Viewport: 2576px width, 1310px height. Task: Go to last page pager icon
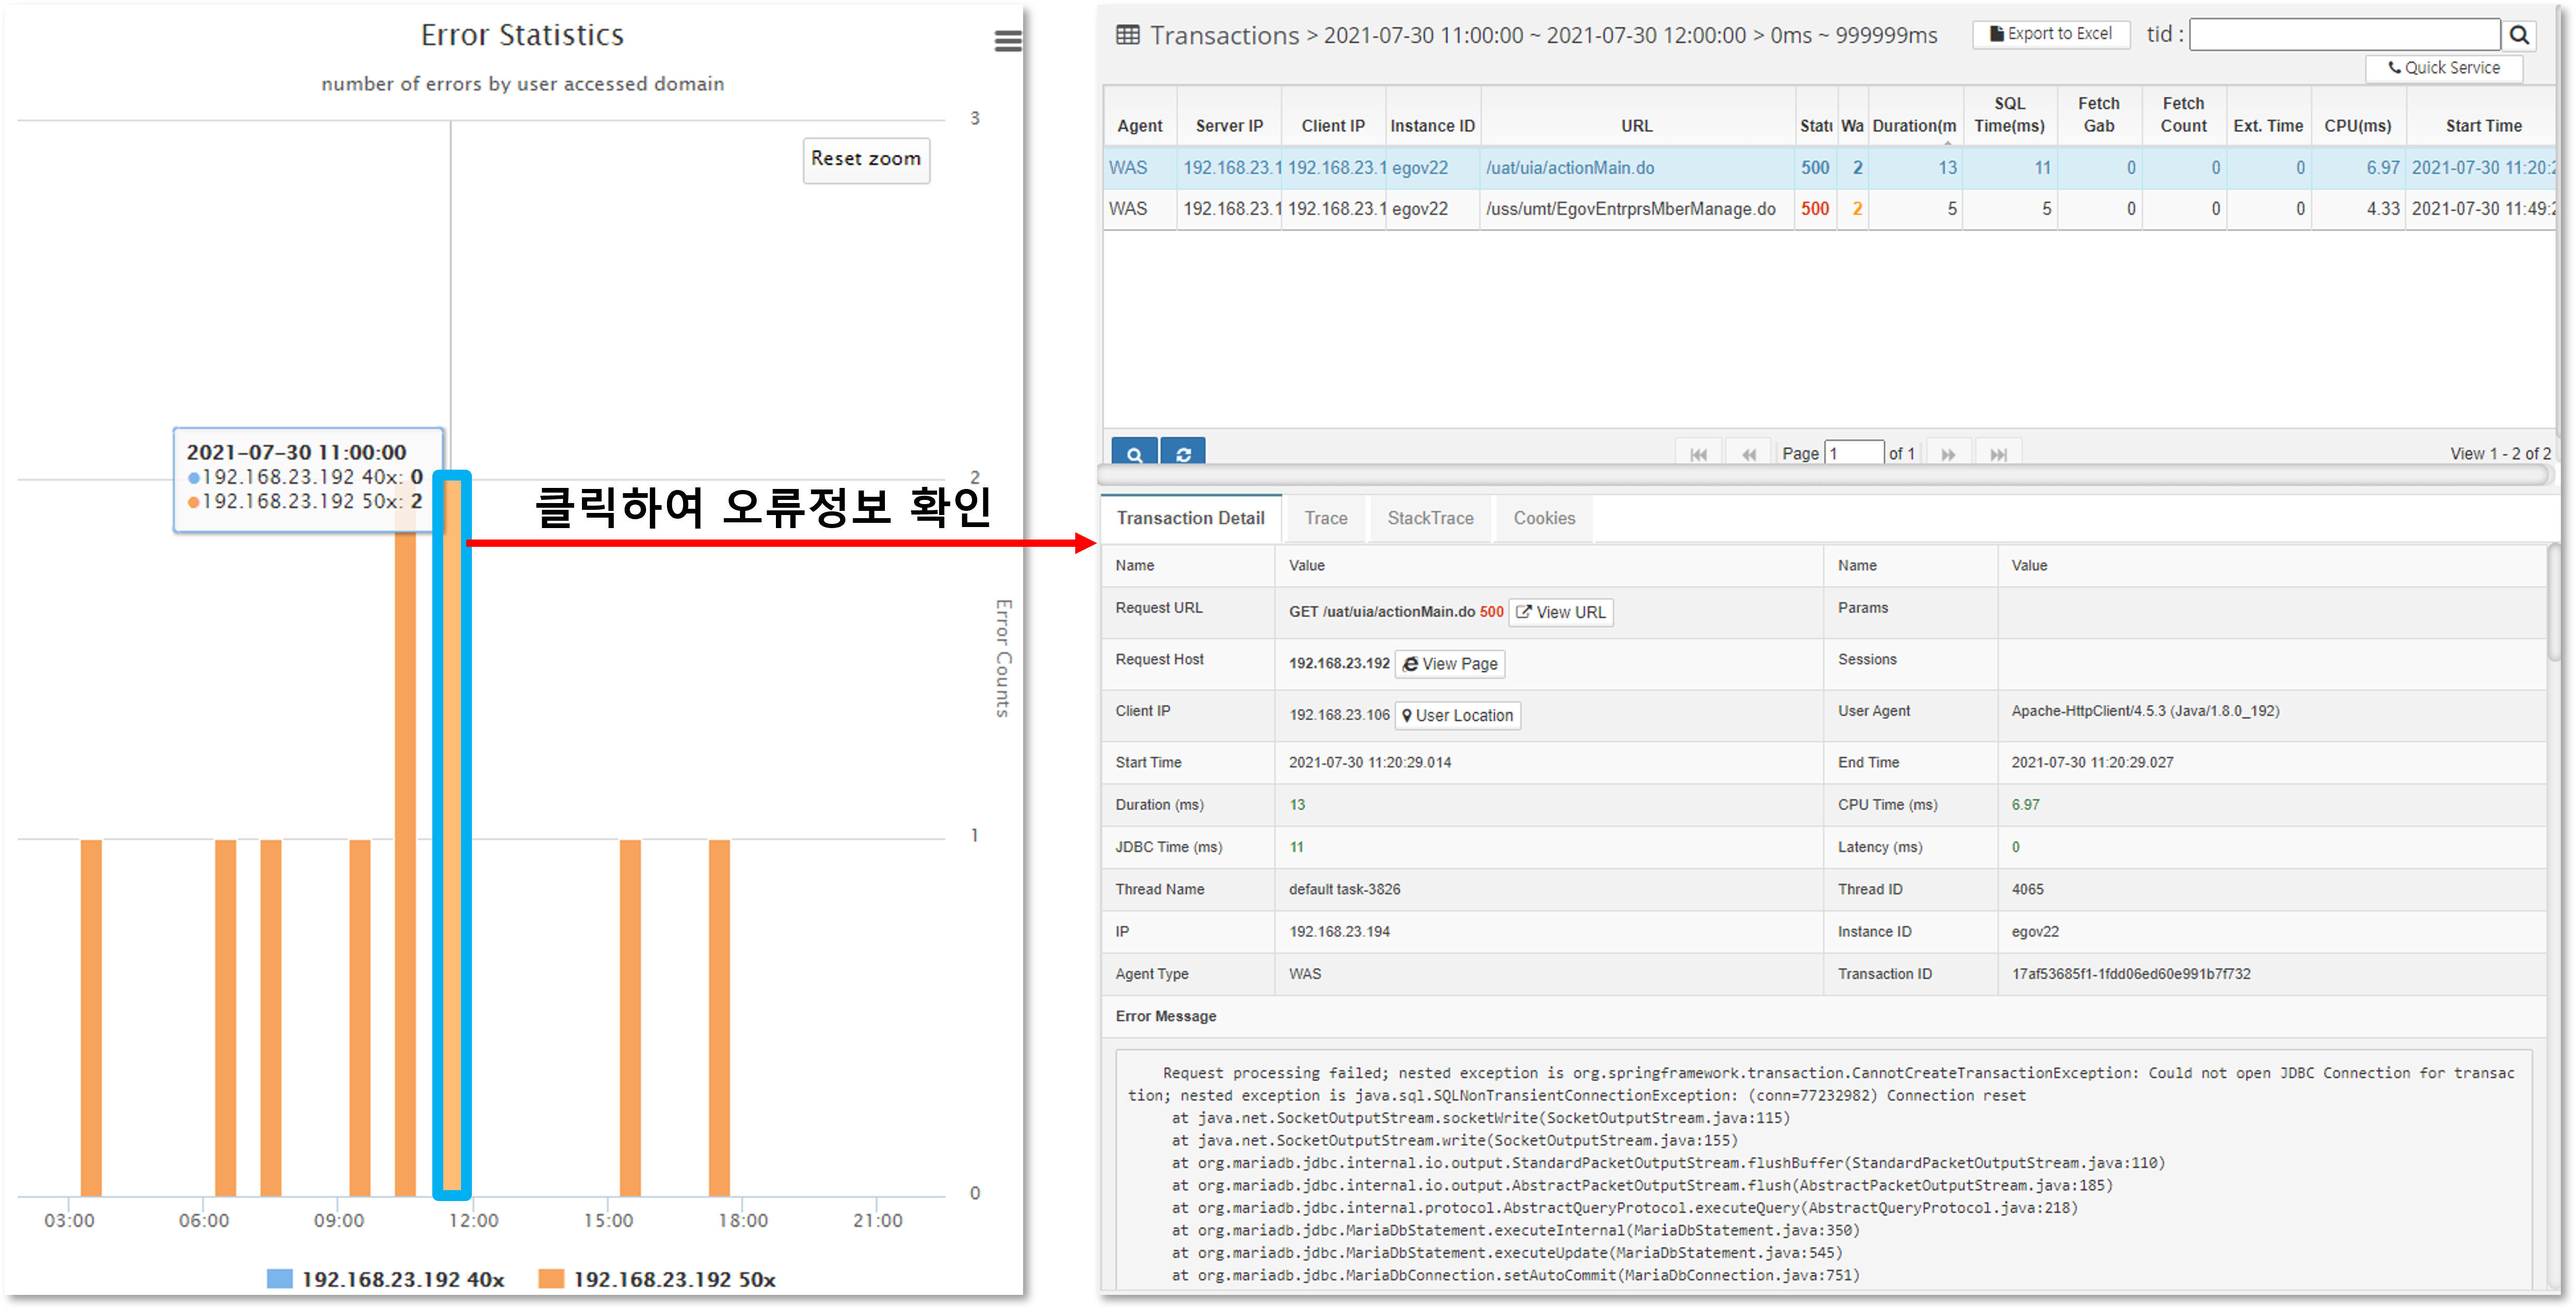[x=1998, y=454]
